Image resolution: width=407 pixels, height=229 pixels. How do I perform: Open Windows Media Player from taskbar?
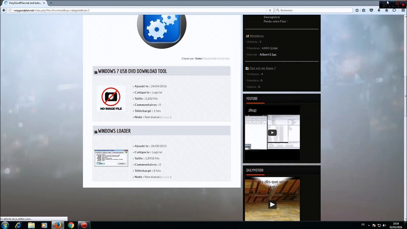(x=44, y=225)
